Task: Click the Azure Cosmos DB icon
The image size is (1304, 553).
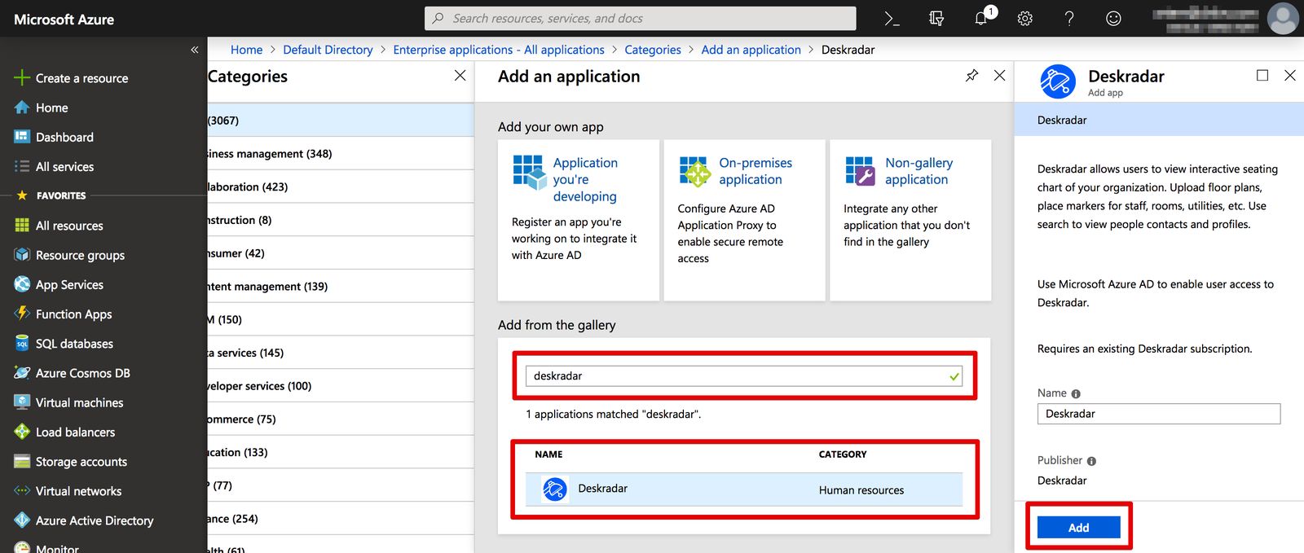Action: click(x=22, y=373)
